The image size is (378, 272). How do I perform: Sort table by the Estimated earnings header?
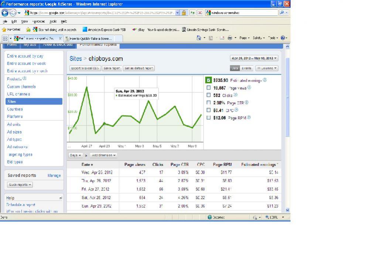pos(260,165)
